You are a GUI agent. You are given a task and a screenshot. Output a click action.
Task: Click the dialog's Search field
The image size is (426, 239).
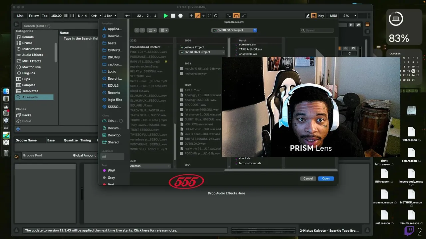pyautogui.click(x=317, y=30)
